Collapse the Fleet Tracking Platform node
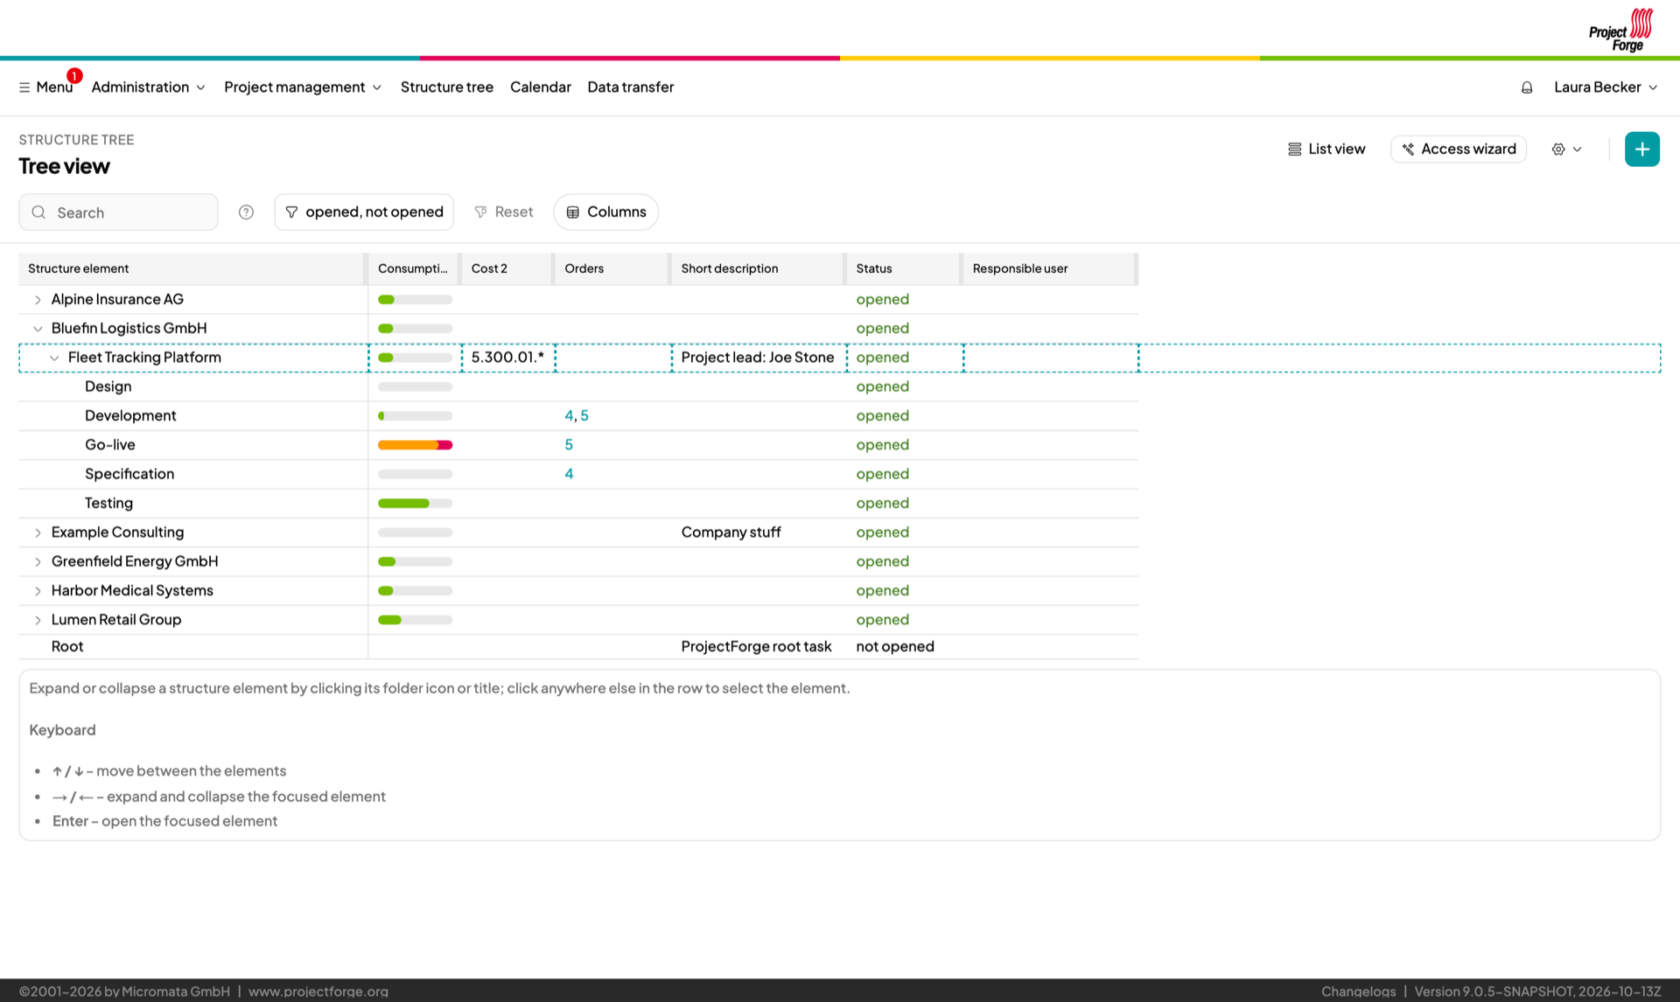The height and width of the screenshot is (1002, 1680). (x=54, y=358)
